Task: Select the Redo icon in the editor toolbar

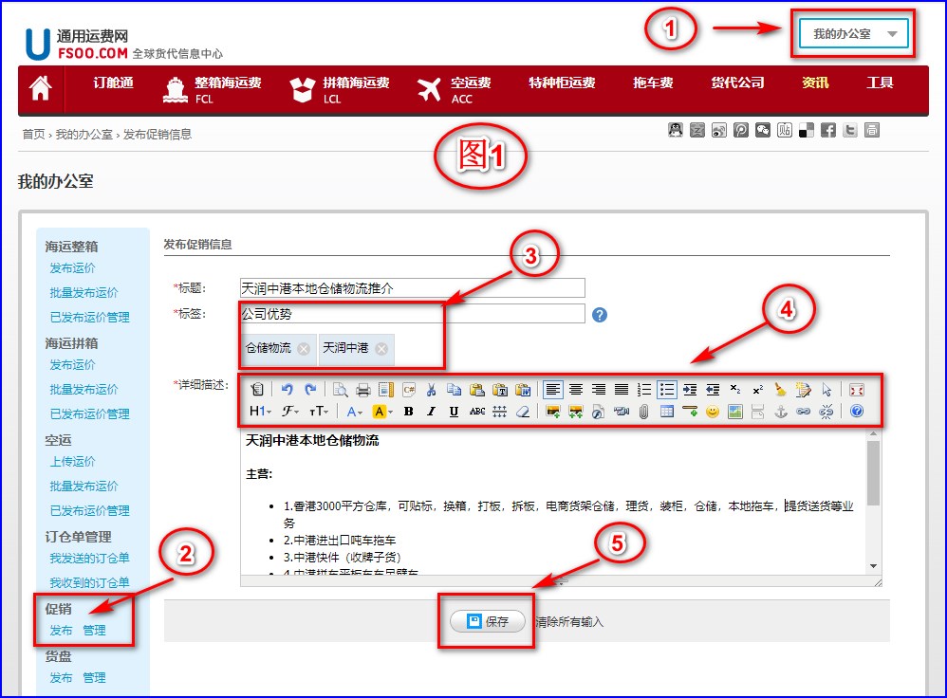Action: coord(312,389)
